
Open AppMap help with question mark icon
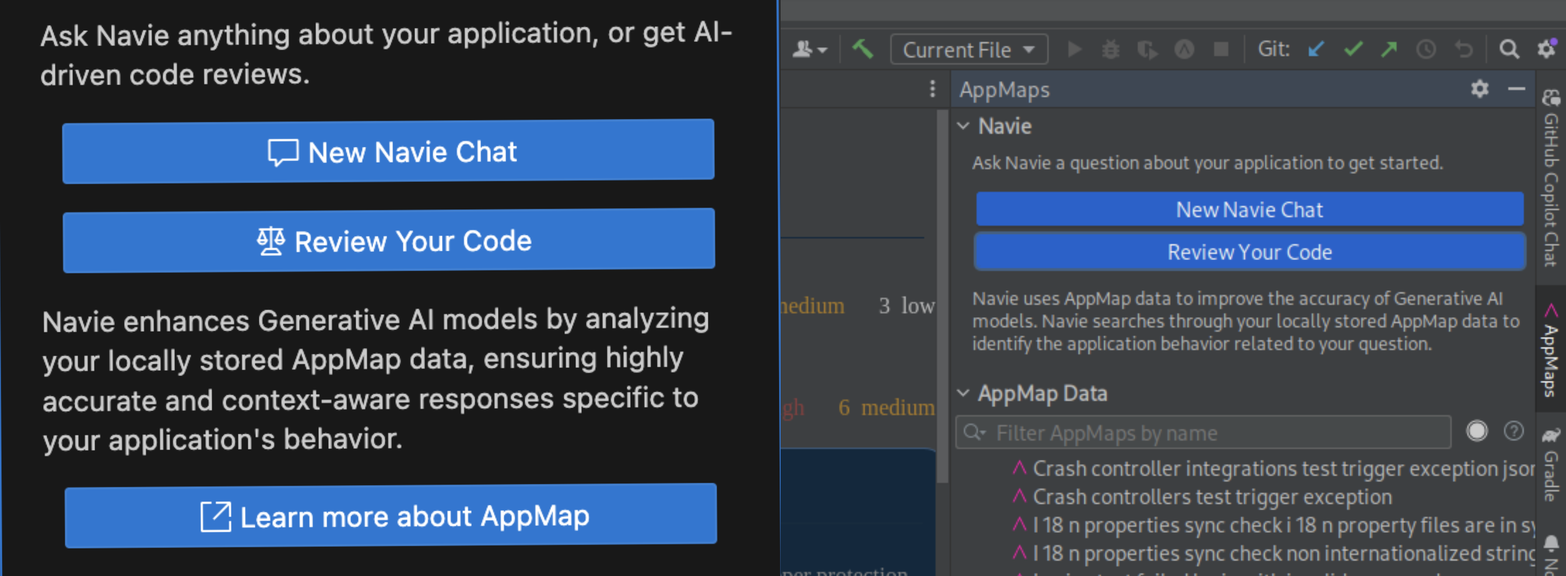pos(1514,431)
